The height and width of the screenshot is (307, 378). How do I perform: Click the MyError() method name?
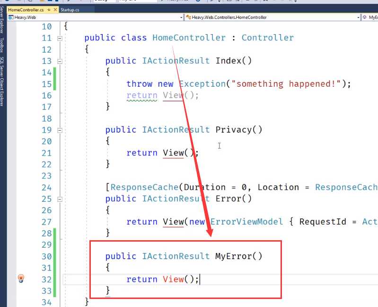[238, 256]
